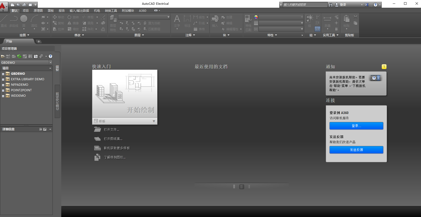The height and width of the screenshot is (217, 421).
Task: Click the 开始绘制 start drawing thumbnail
Action: click(x=124, y=93)
